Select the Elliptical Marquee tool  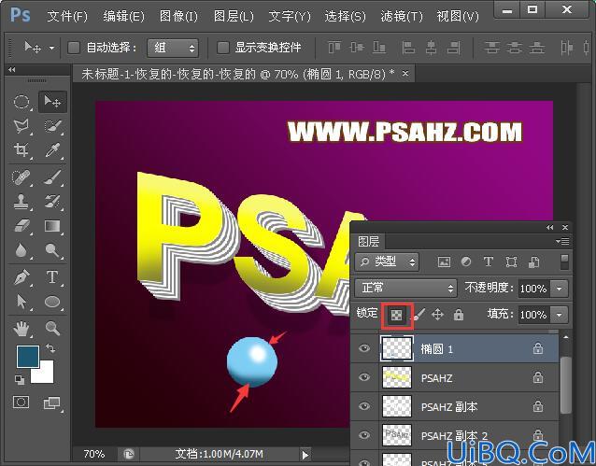click(x=21, y=102)
